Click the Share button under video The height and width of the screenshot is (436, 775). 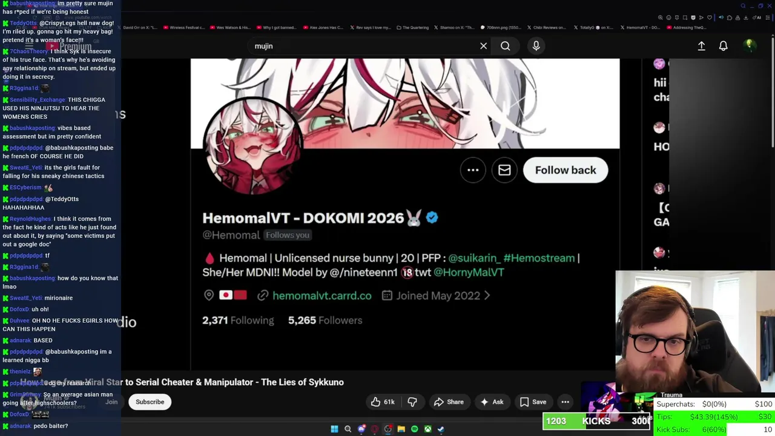tap(449, 402)
